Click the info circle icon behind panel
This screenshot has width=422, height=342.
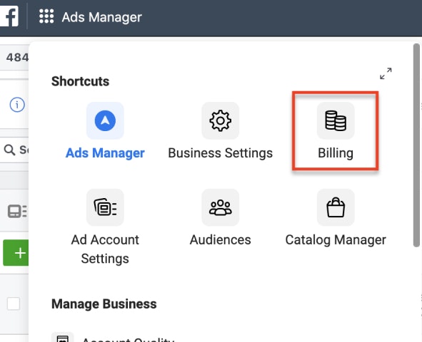click(17, 105)
